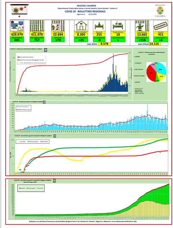Select the cyan 6904 pie slice
Screen dimensions: 173x228
pos(161,69)
